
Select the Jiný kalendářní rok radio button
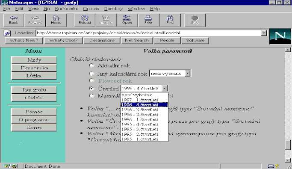tap(91, 74)
